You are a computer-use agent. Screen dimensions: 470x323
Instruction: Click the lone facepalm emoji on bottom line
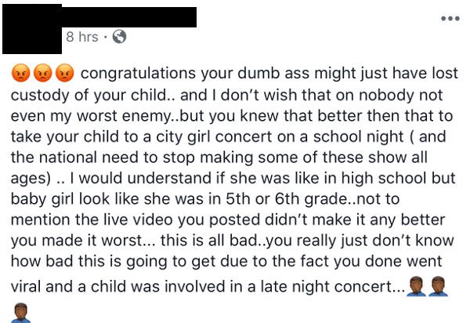20,312
